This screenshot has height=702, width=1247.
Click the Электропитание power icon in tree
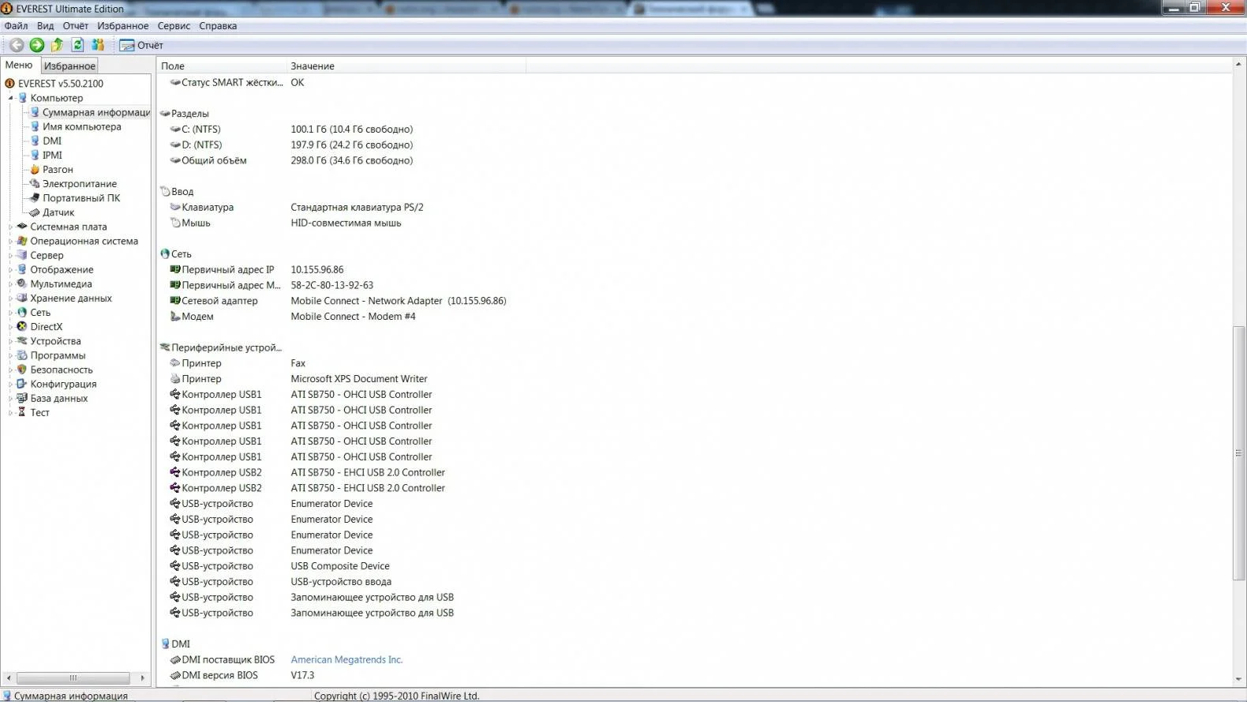click(35, 184)
